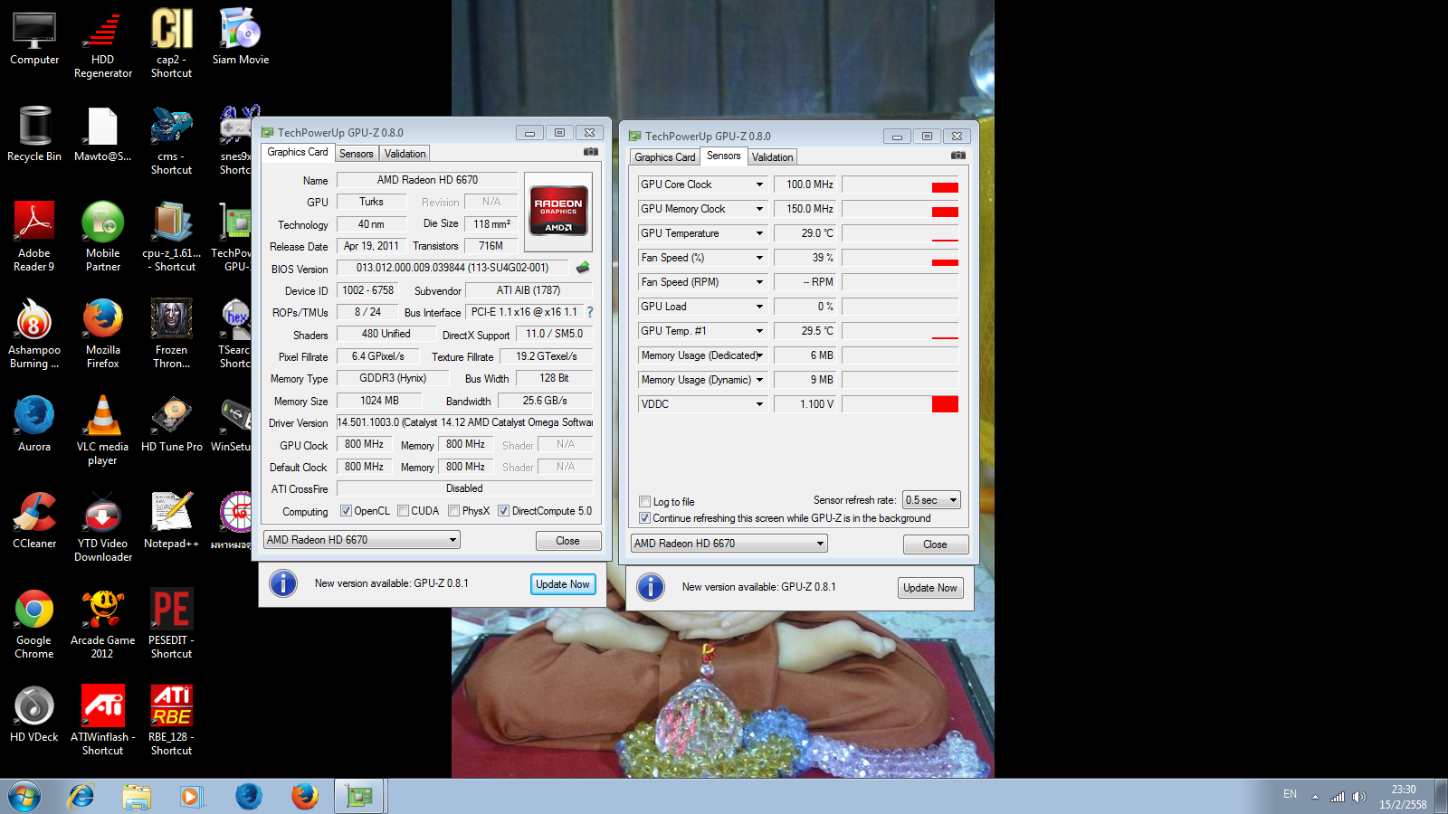
Task: Click the Bus Interface question mark icon
Action: (x=589, y=312)
